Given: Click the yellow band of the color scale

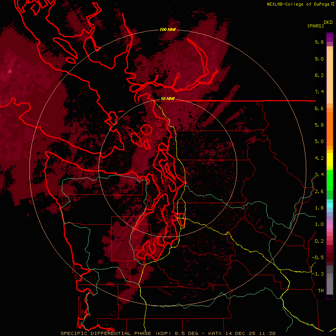Looking at the screenshot, I should tap(330, 160).
